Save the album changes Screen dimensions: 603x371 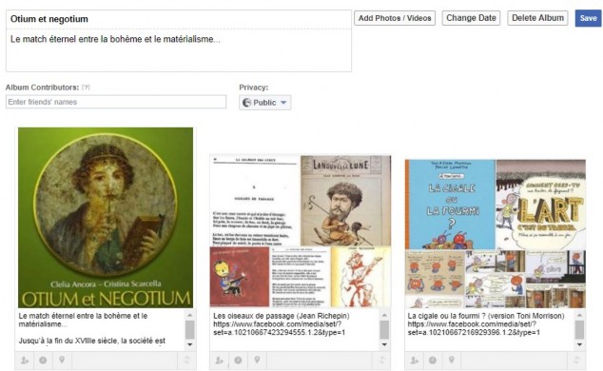click(x=589, y=18)
